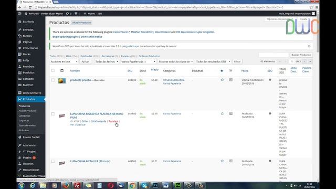Toggle featured star for LUPA CHINA METALICA
Image resolution: width=336 pixels, height=189 pixels.
(x=222, y=161)
